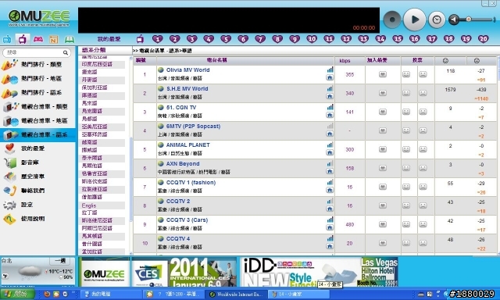This screenshot has width=500, height=300.
Task: Vote sad face for Olivia MV World
Action: [x=423, y=74]
